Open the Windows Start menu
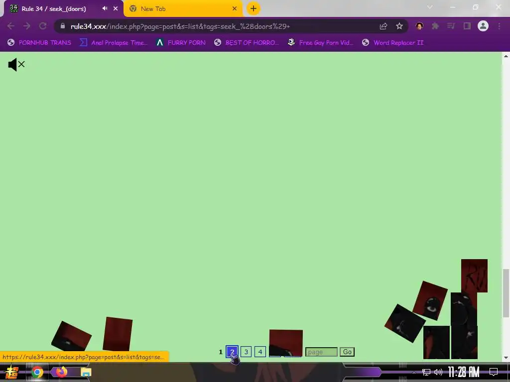The width and height of the screenshot is (510, 382). [x=12, y=372]
